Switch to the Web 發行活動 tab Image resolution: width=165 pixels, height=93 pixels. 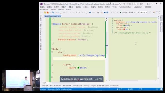pos(77,86)
